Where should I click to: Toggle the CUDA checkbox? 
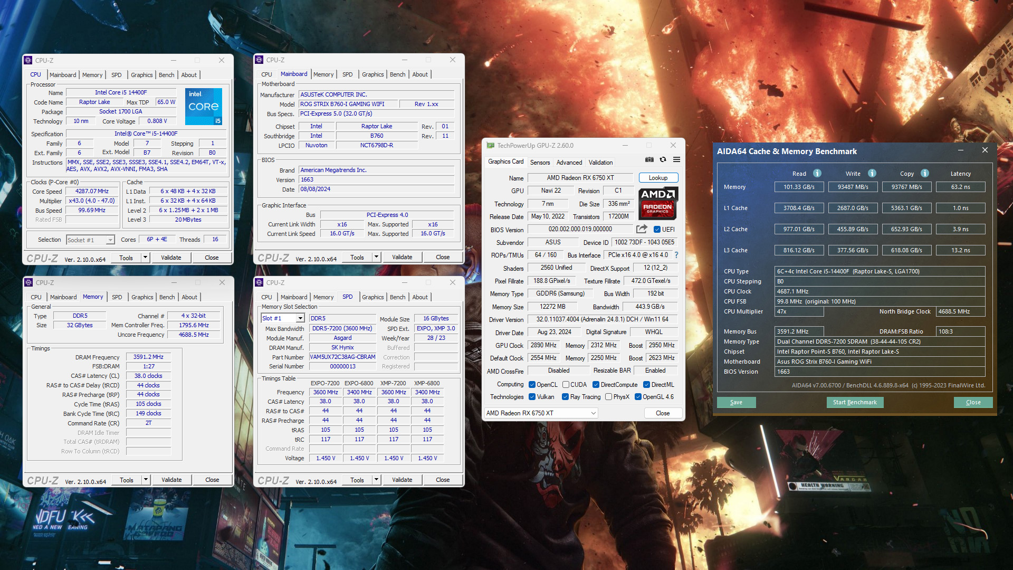click(x=566, y=385)
